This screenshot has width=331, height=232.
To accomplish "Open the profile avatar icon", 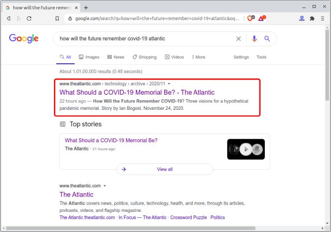I will point(302,18).
